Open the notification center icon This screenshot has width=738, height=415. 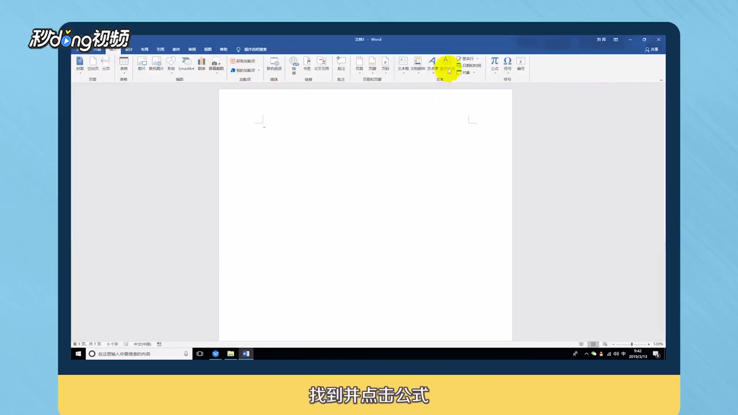click(x=656, y=354)
